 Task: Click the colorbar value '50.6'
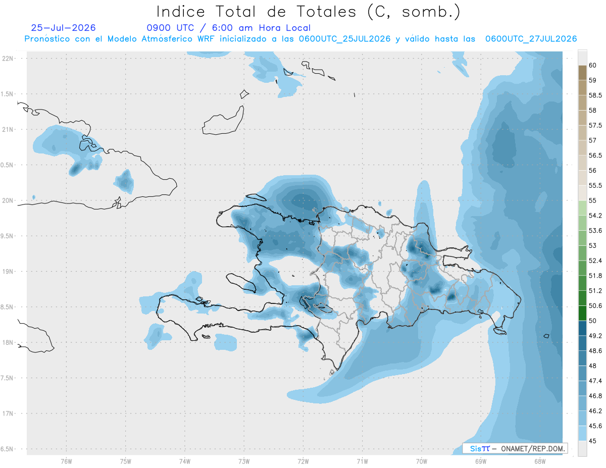[595, 306]
